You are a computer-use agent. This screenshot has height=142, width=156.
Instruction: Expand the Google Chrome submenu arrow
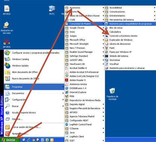point(103,28)
